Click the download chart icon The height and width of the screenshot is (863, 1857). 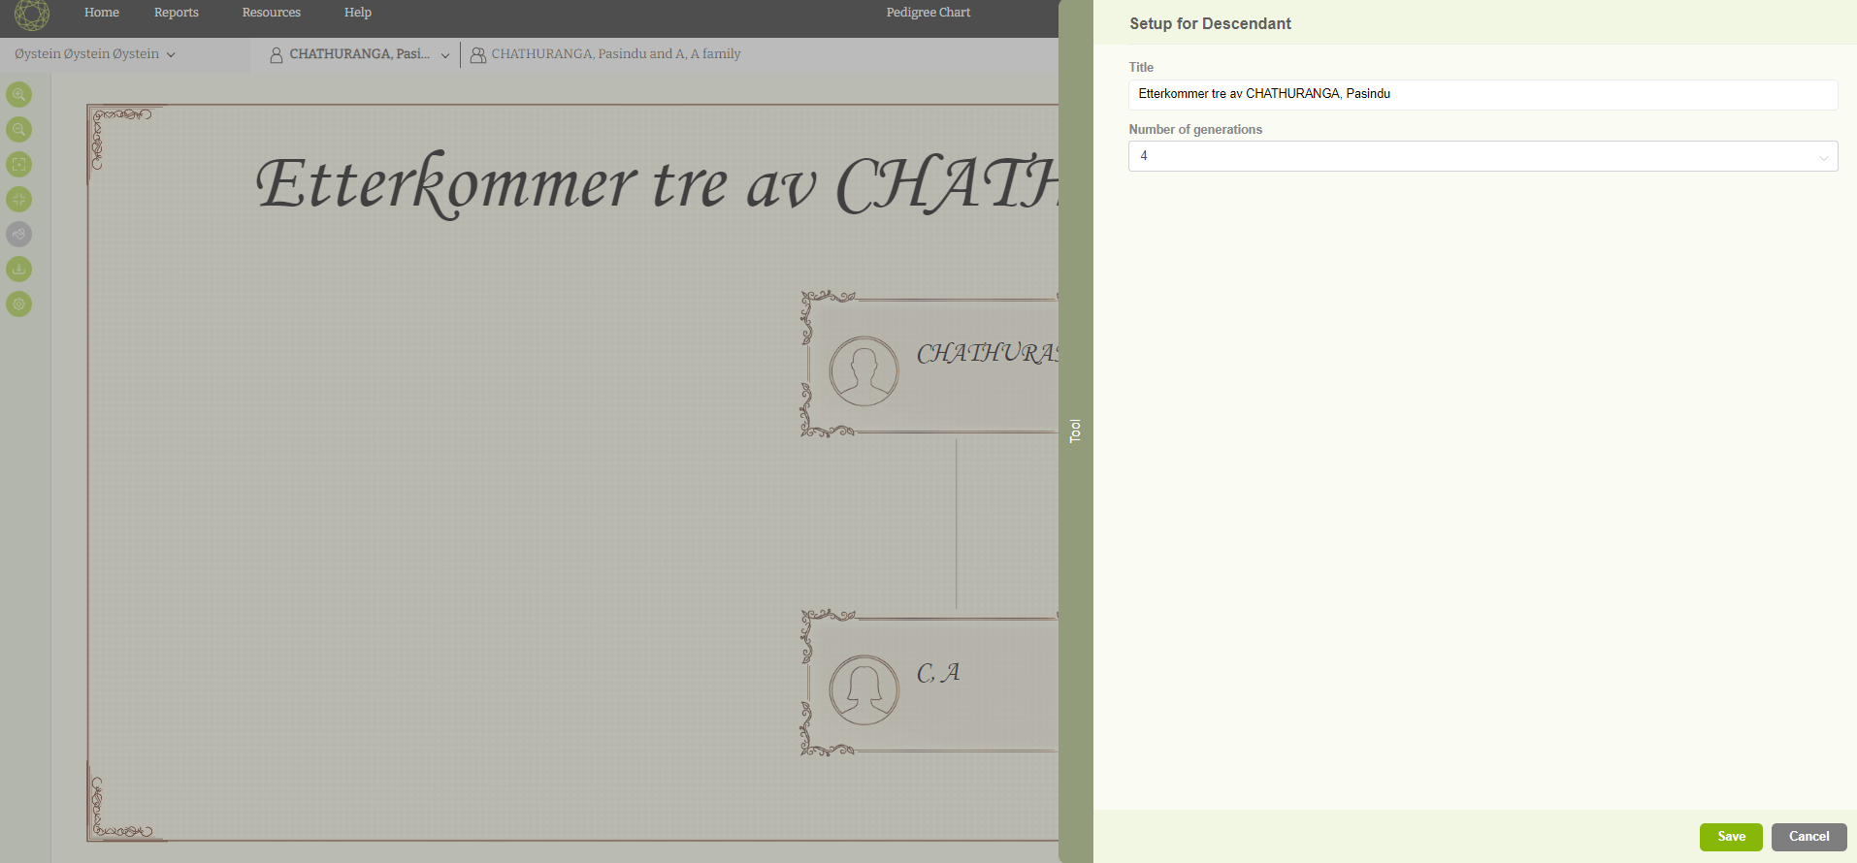[19, 269]
